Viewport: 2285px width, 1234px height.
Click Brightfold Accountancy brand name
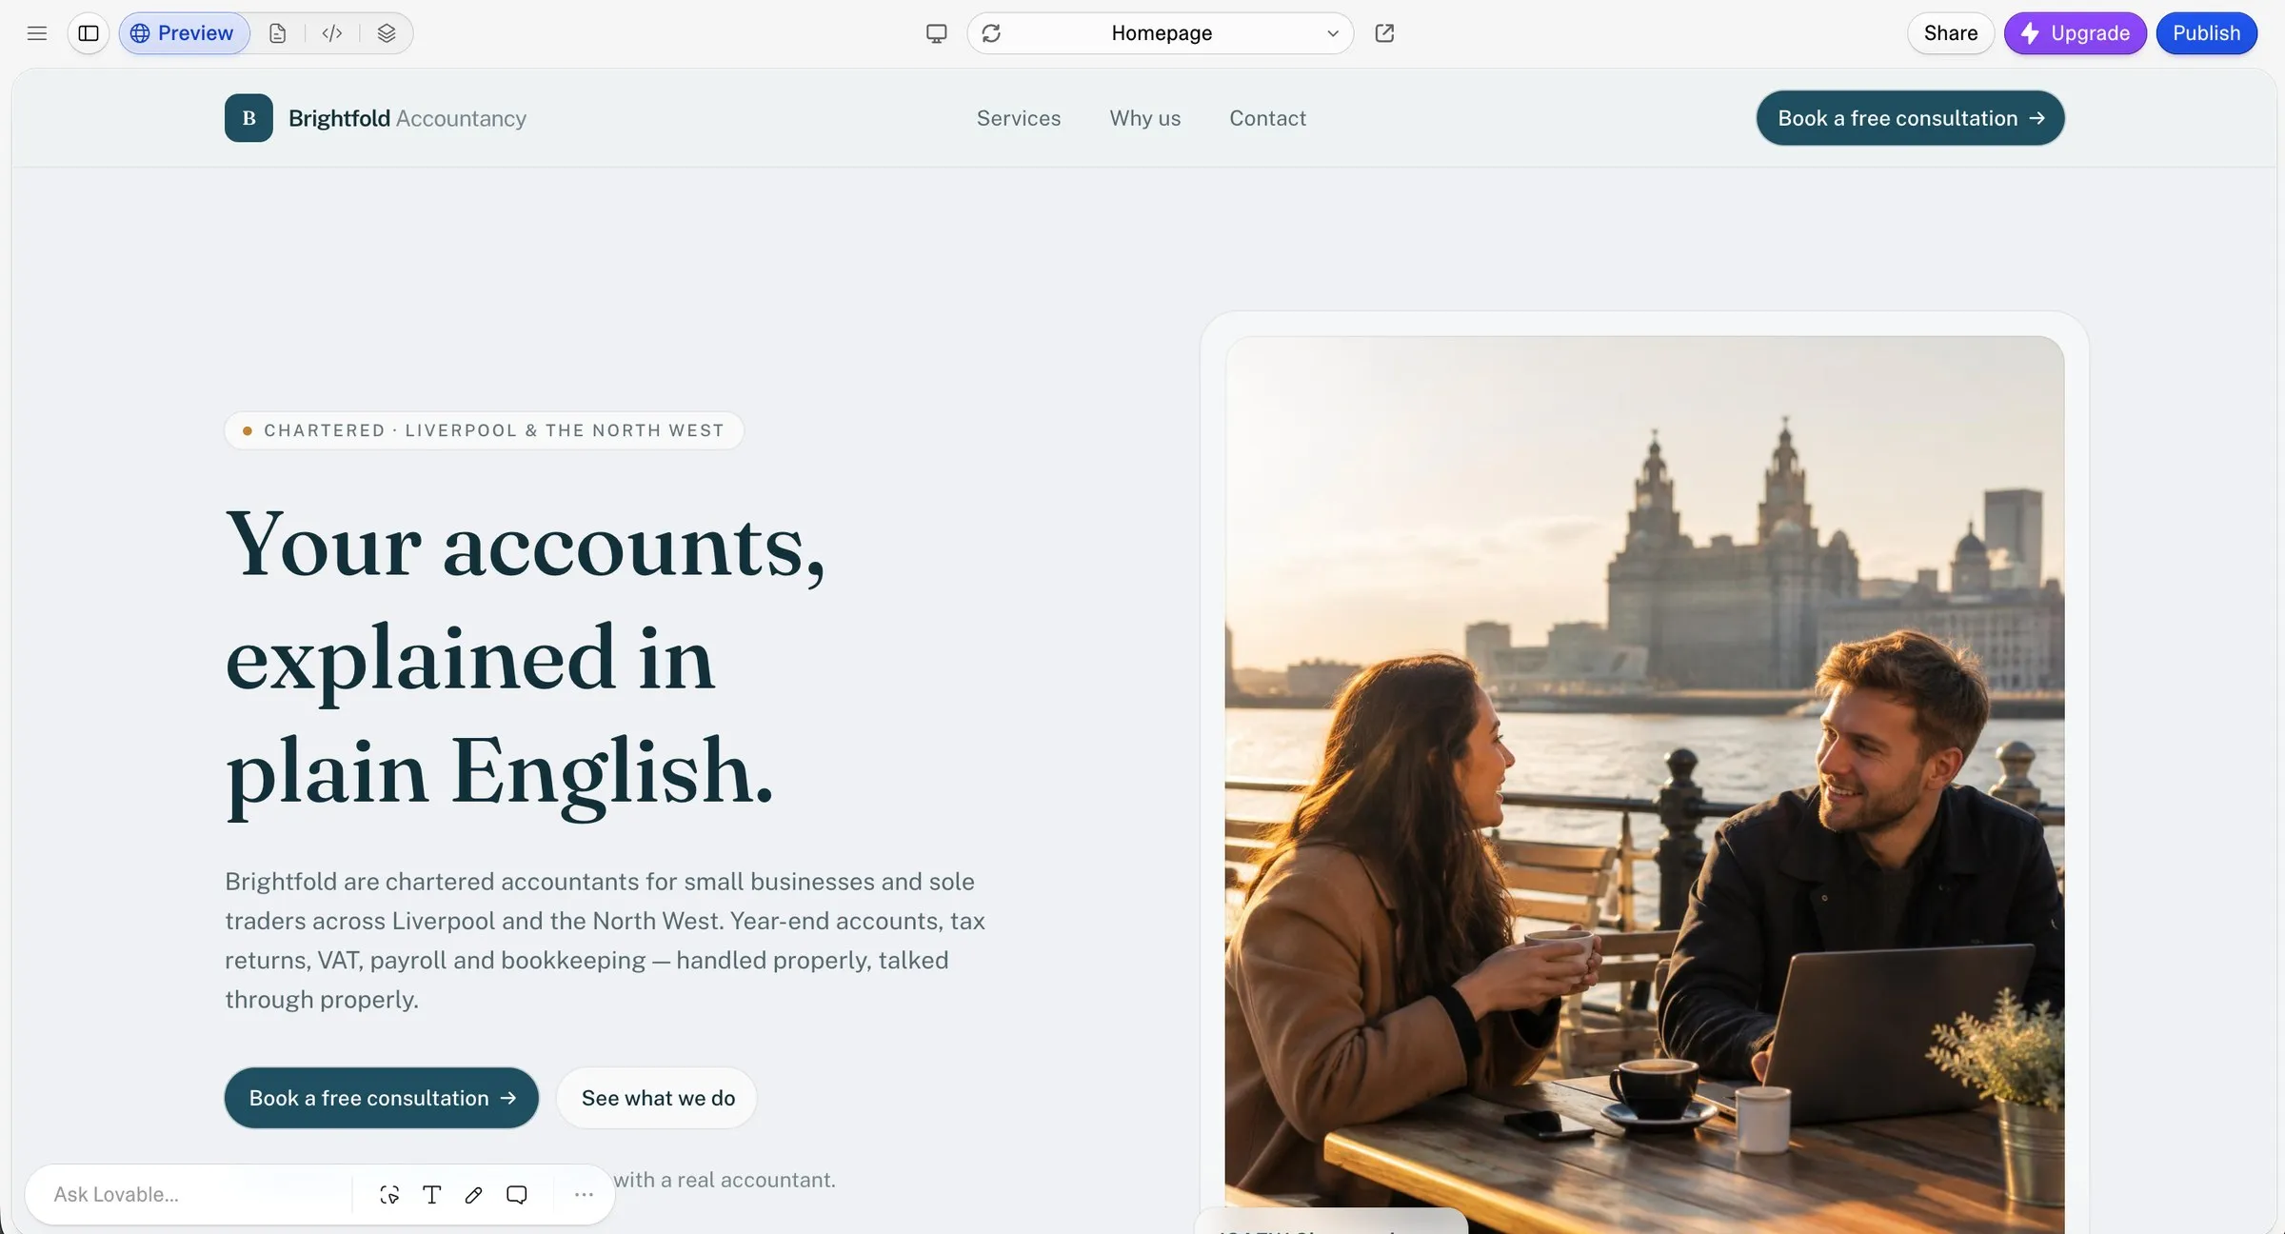(407, 118)
